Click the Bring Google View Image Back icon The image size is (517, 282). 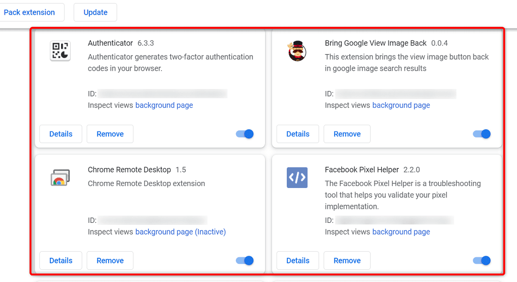(x=297, y=51)
